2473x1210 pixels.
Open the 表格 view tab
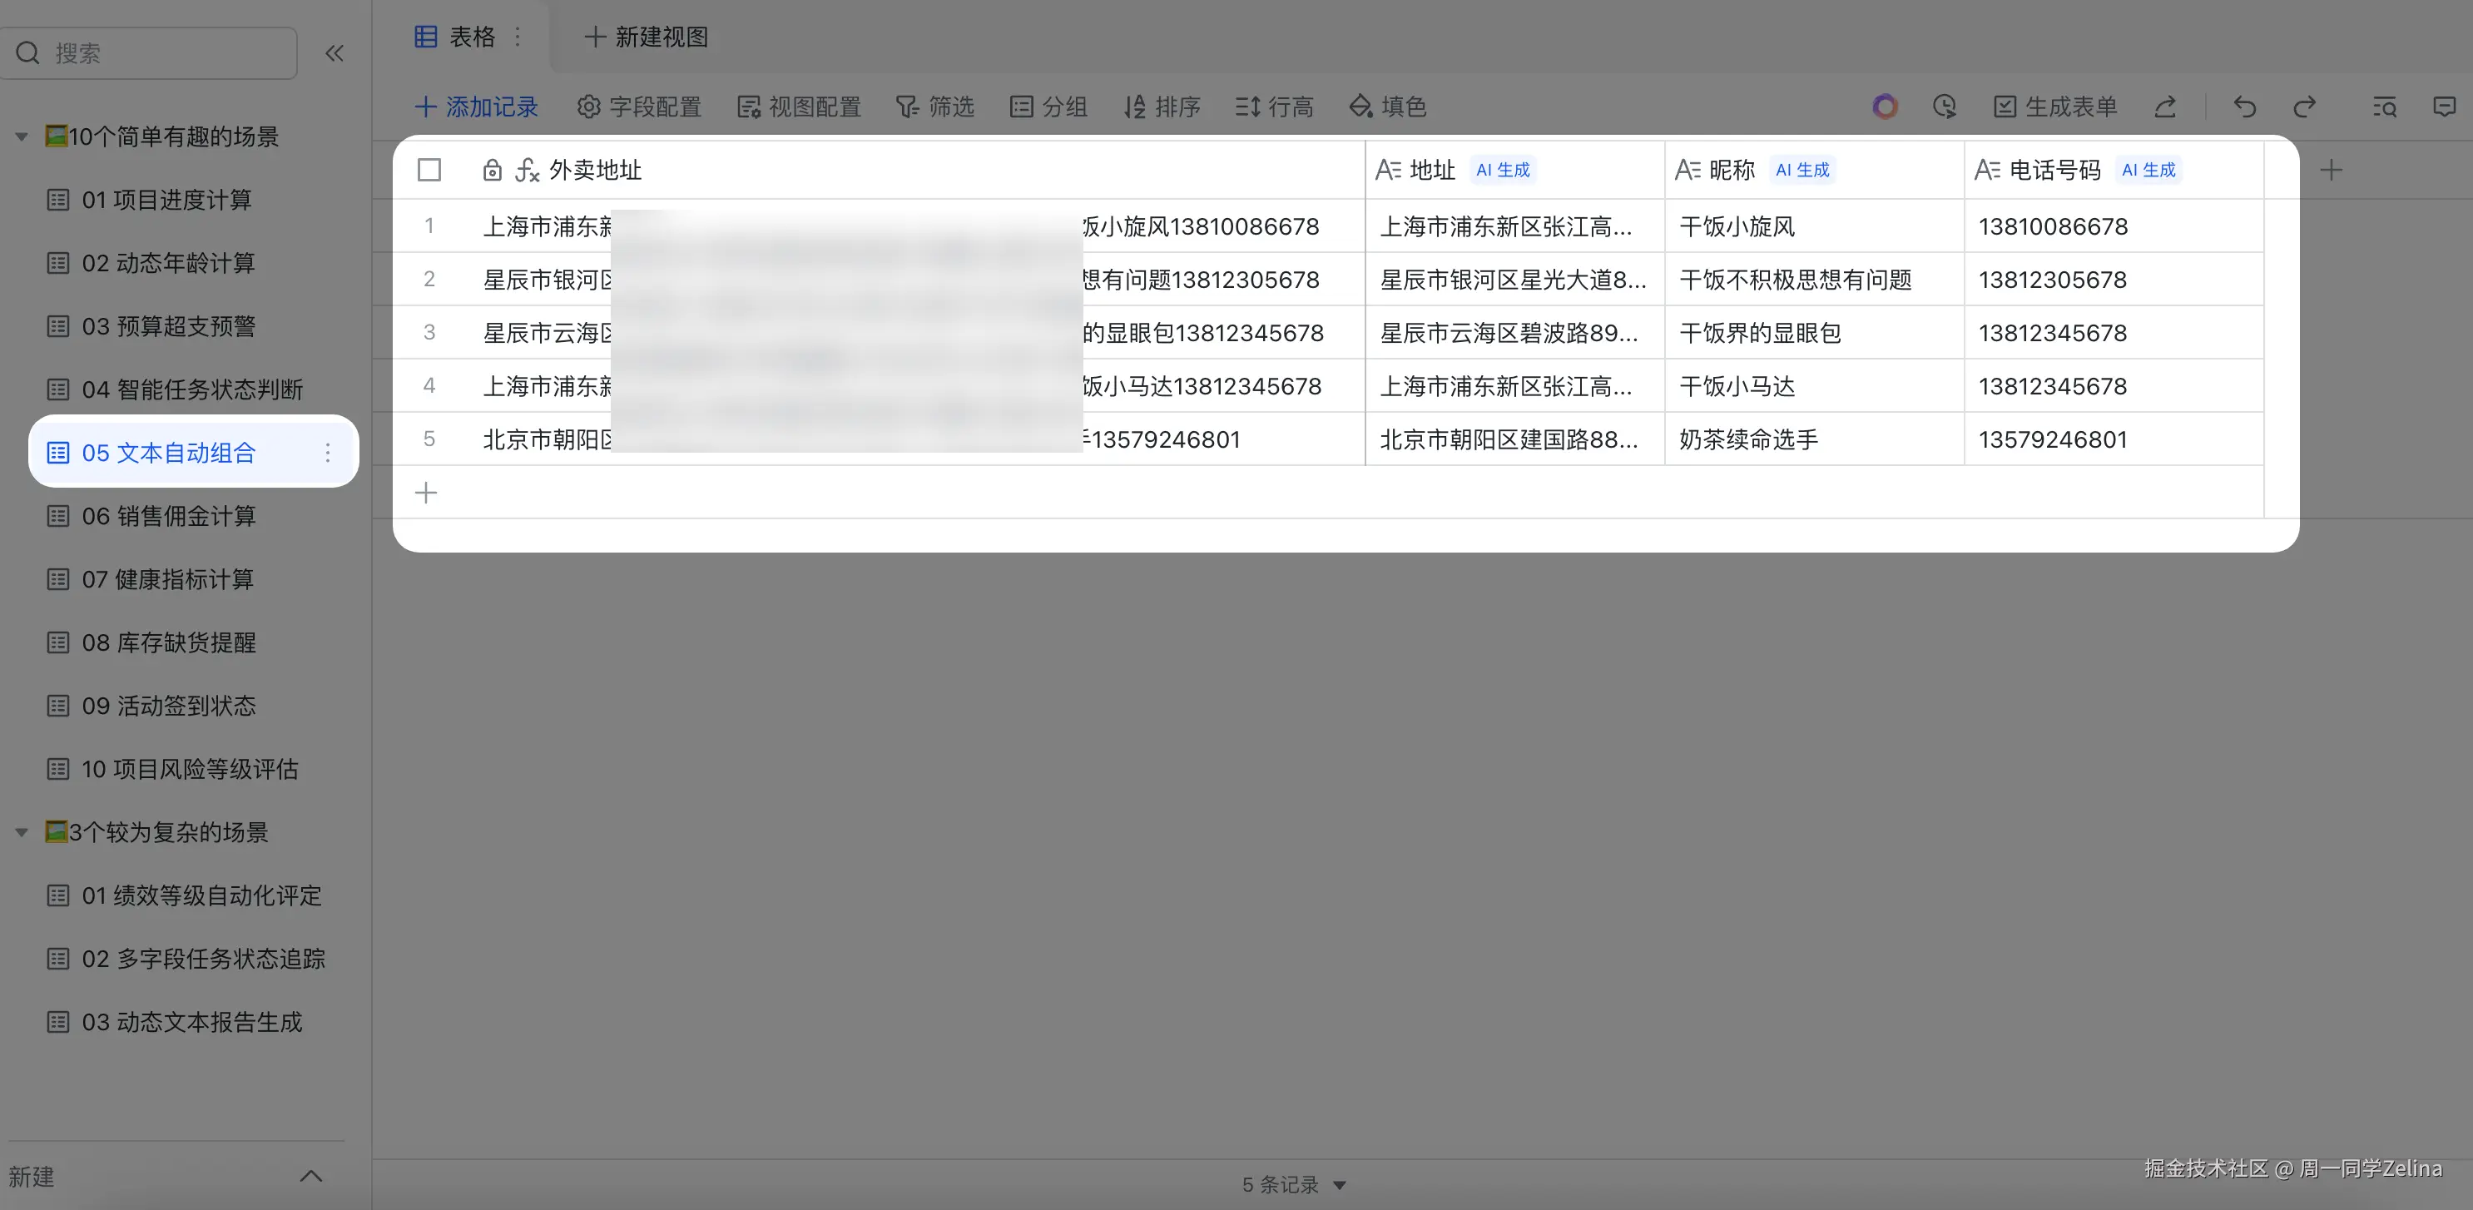coord(455,37)
